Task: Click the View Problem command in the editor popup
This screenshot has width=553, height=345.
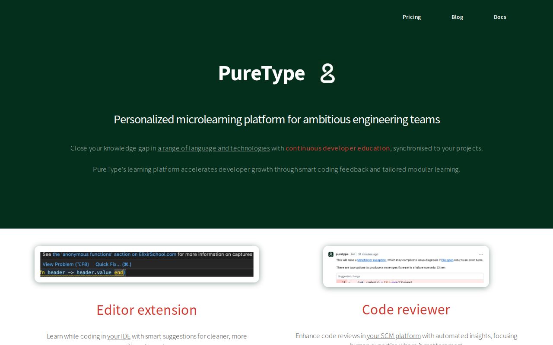Action: tap(65, 264)
